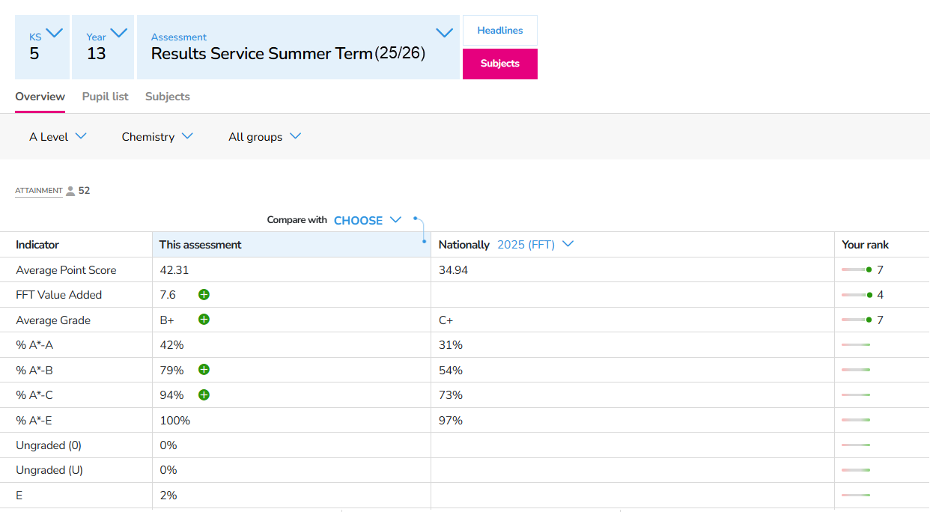Open the KS 5 selector dropdown

[x=42, y=47]
